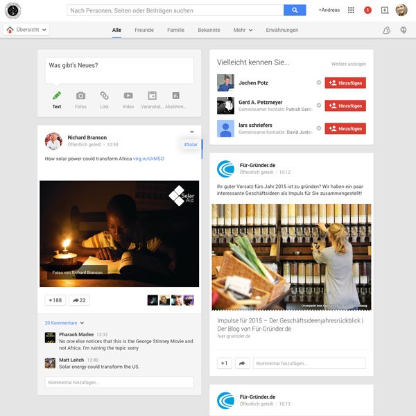Open the grocery store article image
This screenshot has height=416, width=416.
point(291,257)
